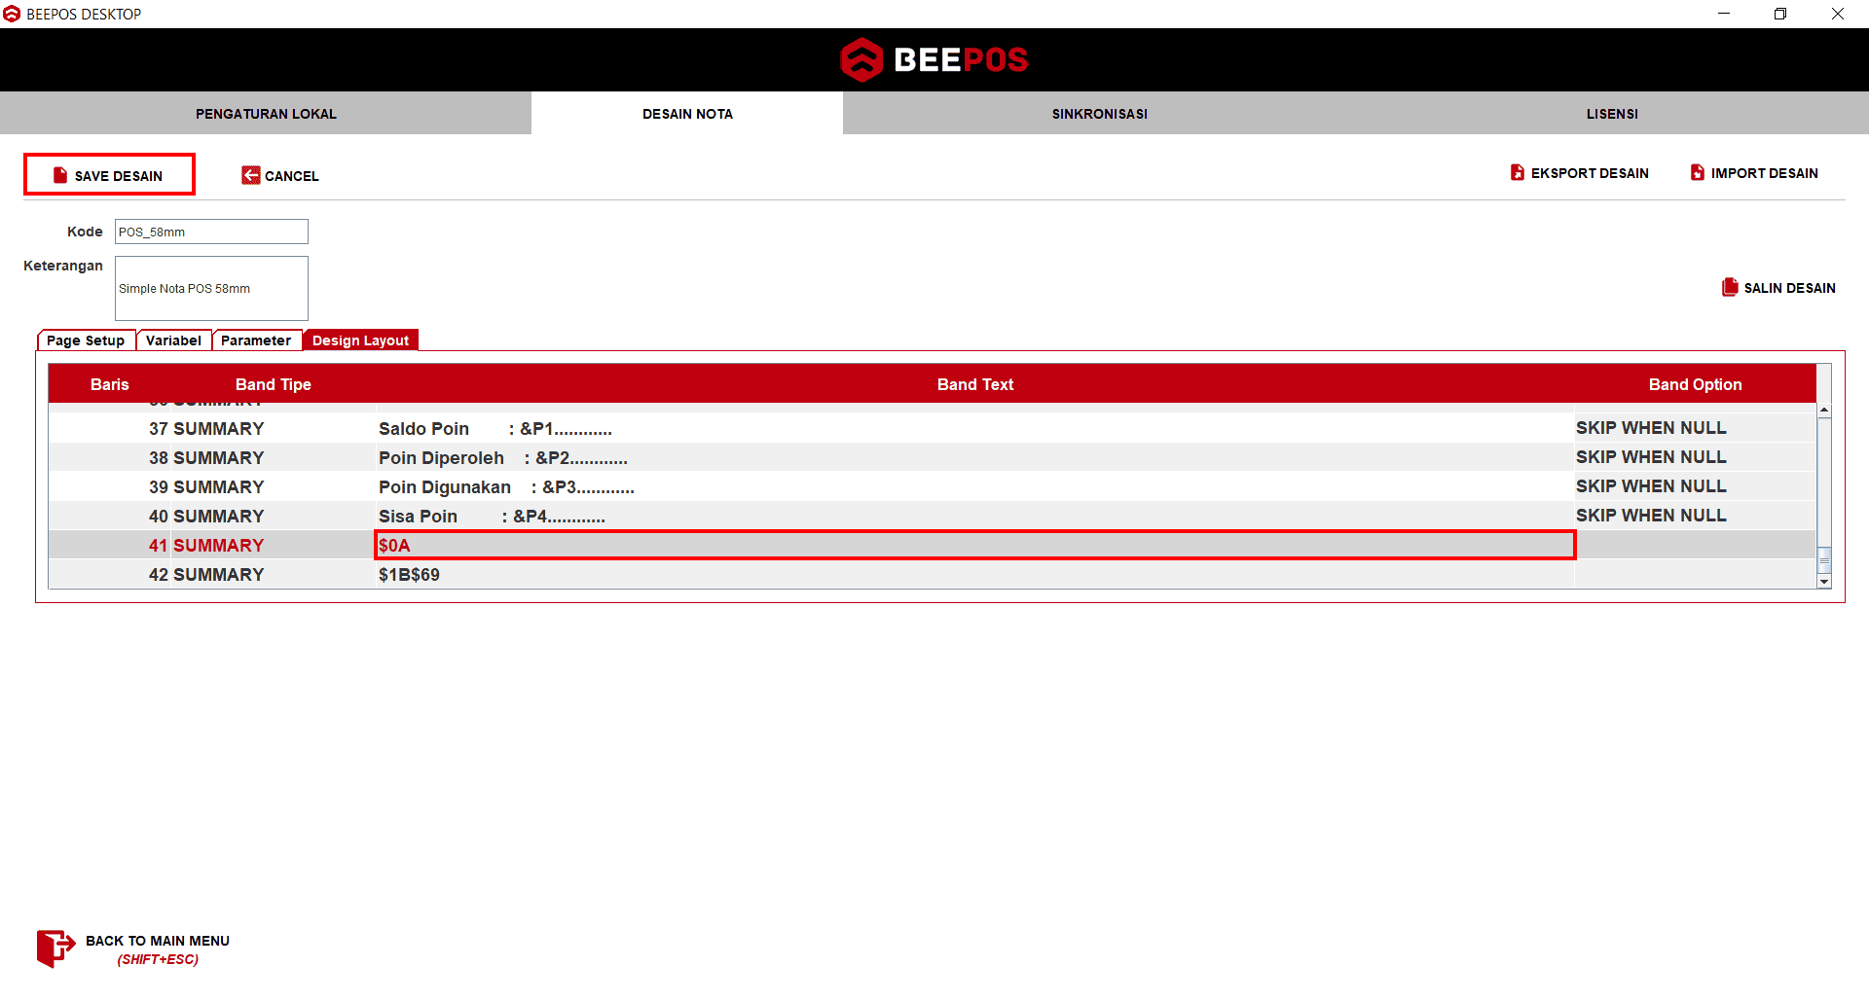Click the Import Desain icon
This screenshot has width=1869, height=1002.
tap(1697, 172)
